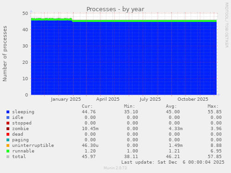Click the y-axis label 10
This screenshot has height=173, width=231.
pos(25,79)
